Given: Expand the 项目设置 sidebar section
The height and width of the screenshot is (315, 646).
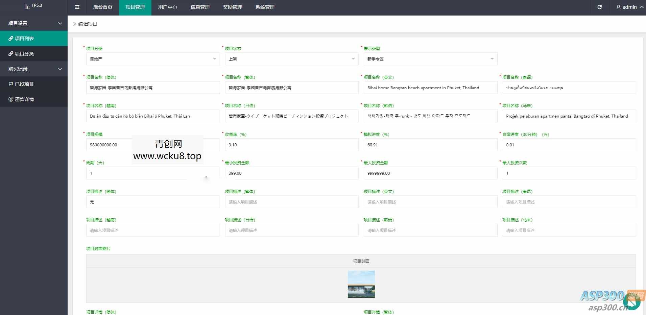Looking at the screenshot, I should [60, 23].
